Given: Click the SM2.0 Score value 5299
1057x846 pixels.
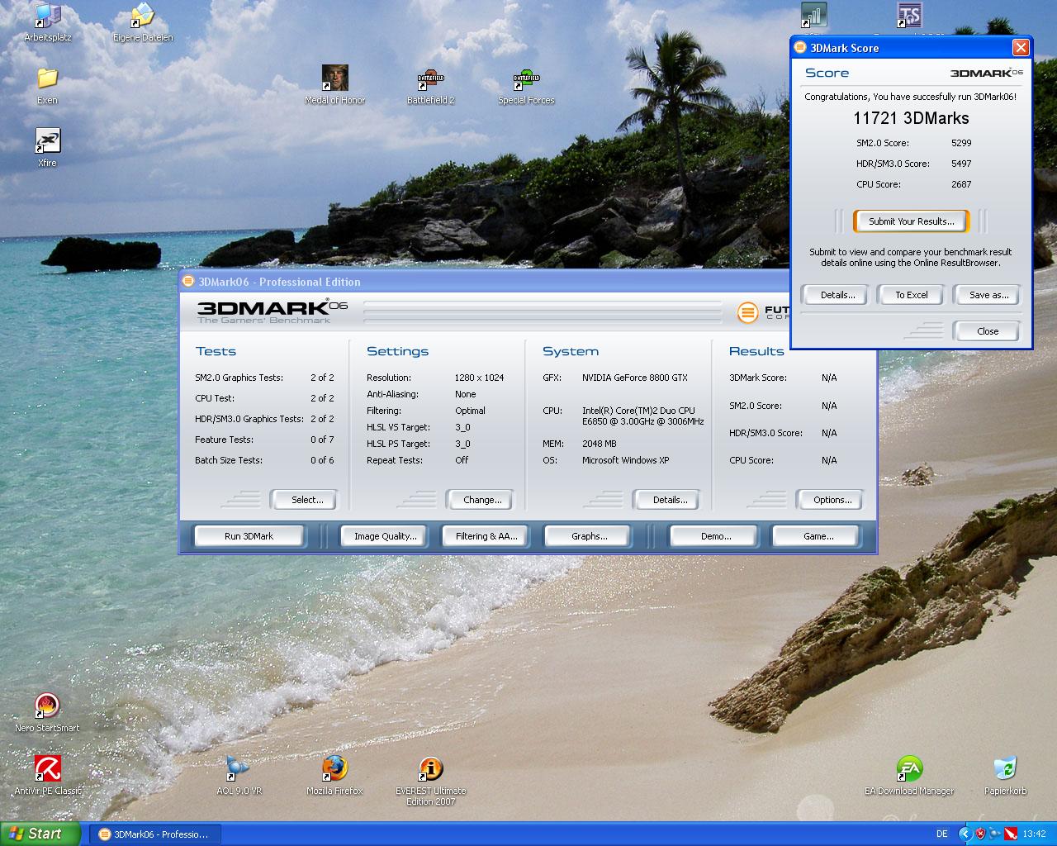Looking at the screenshot, I should (961, 143).
